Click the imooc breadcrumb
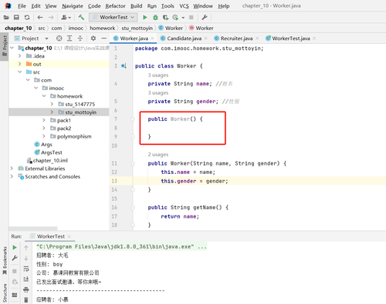Screen dimensions: 386x304 76,28
